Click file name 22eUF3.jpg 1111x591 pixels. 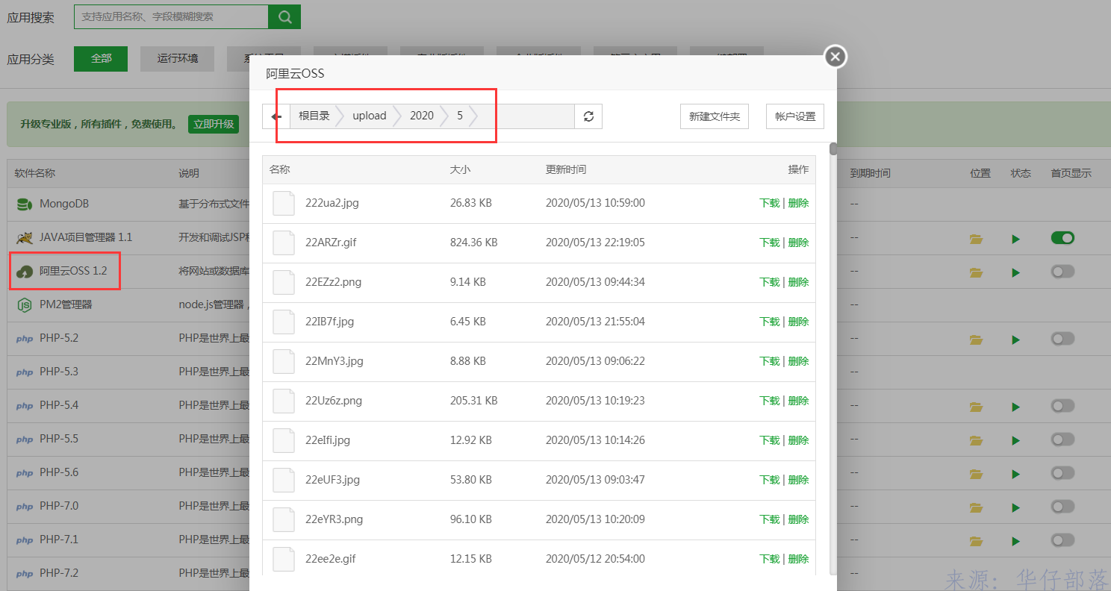(x=333, y=480)
